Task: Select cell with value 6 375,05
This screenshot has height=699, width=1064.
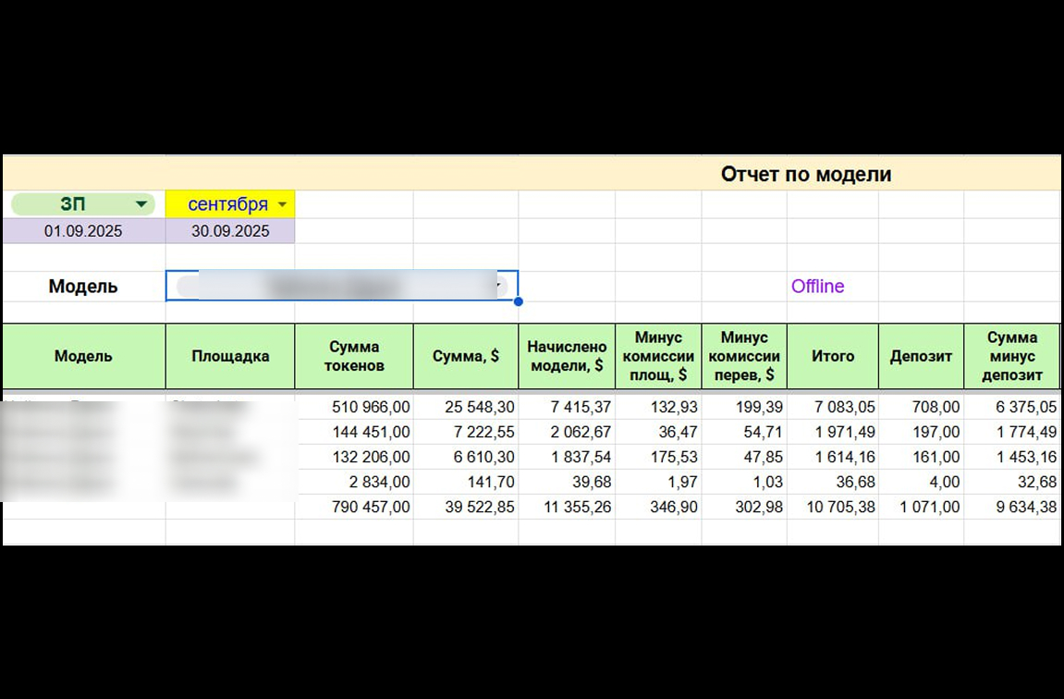Action: (1011, 407)
